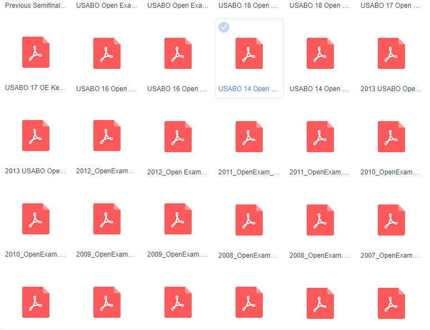
Task: Open 2013 USABO PDF icon beside USABO 14
Action: point(391,53)
